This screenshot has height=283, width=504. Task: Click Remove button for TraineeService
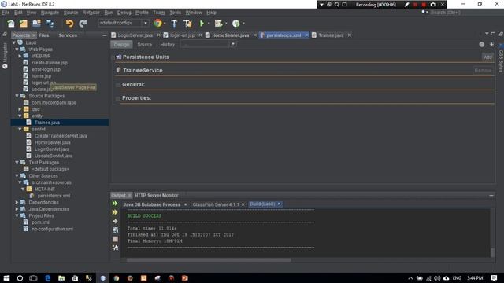[483, 70]
